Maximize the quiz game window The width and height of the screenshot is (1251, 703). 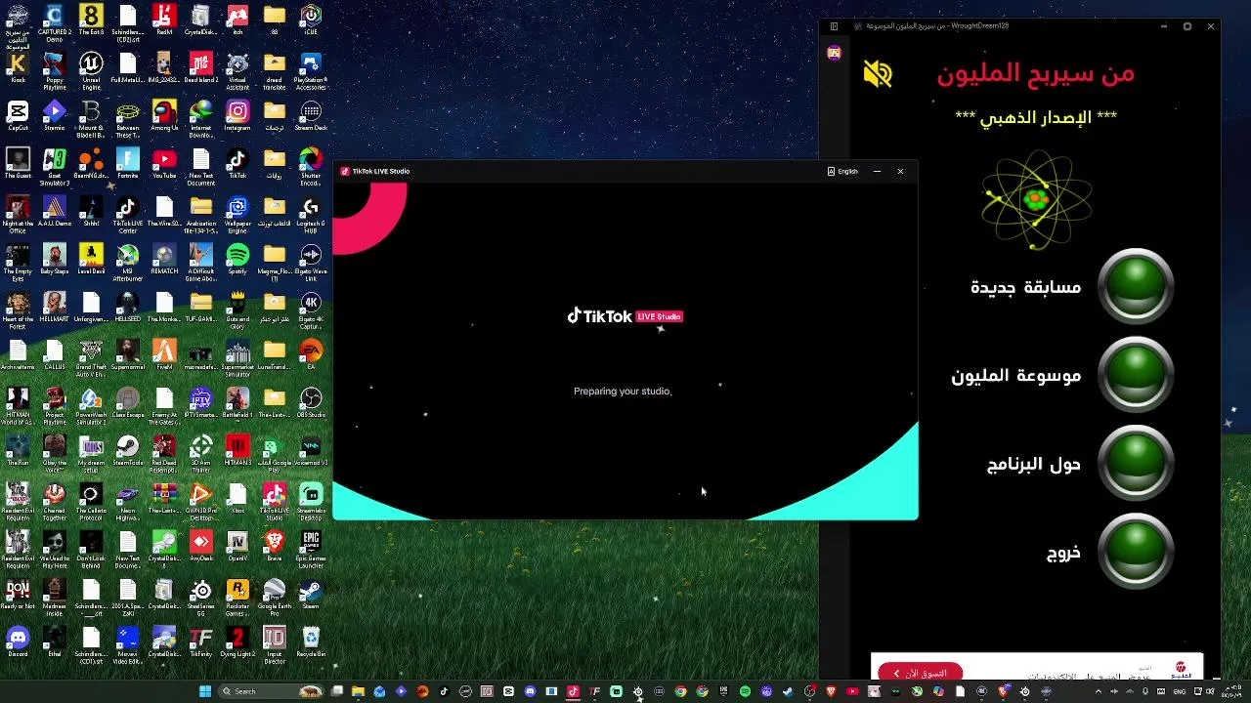tap(1187, 26)
